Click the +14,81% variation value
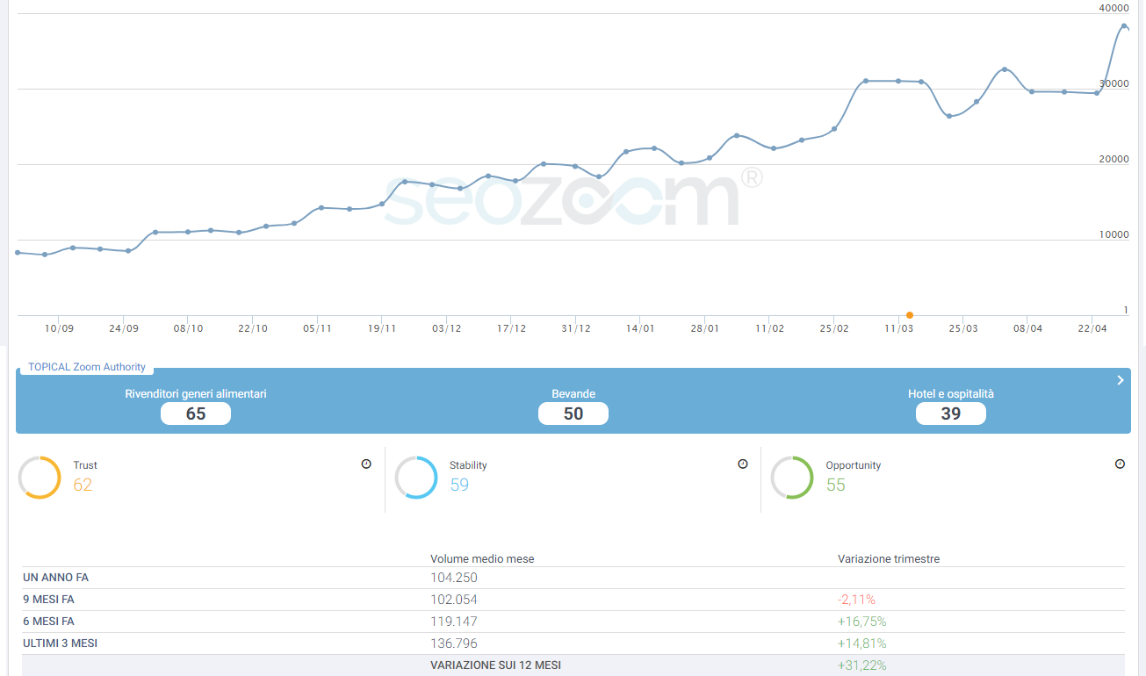1146x676 pixels. click(x=862, y=644)
